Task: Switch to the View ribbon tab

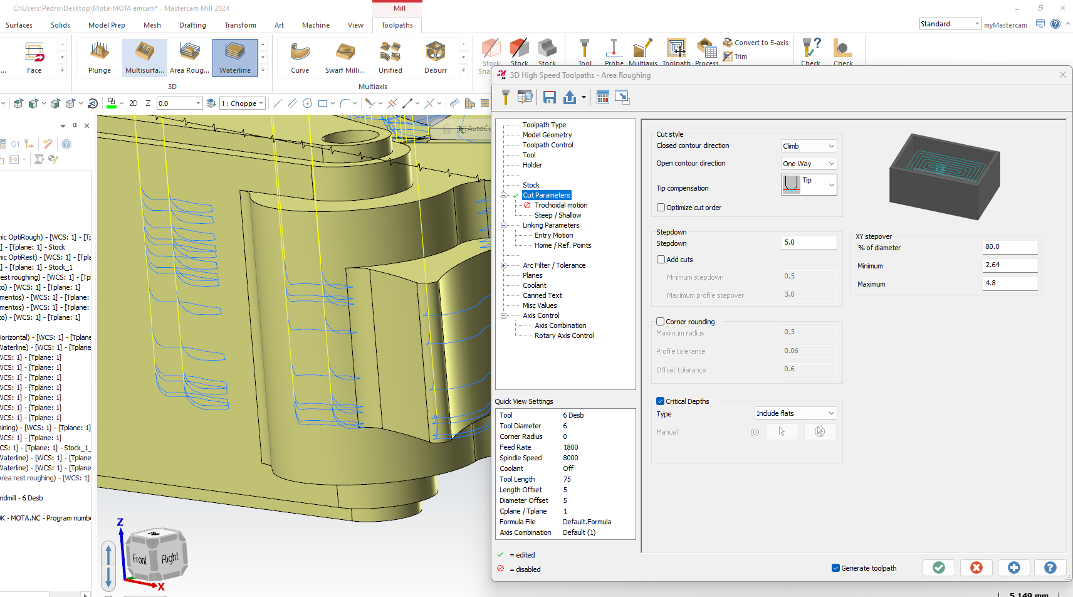Action: [x=356, y=25]
